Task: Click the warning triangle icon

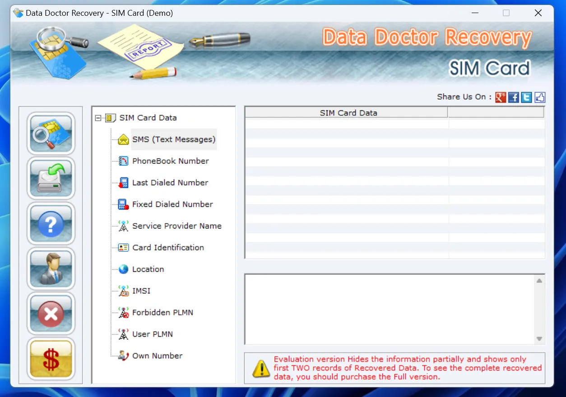Action: [x=261, y=368]
